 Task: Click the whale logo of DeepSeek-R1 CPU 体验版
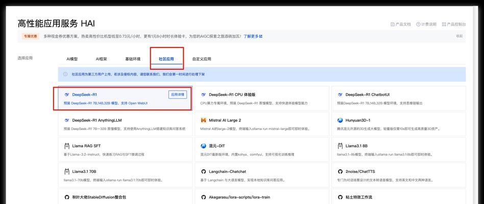point(203,94)
